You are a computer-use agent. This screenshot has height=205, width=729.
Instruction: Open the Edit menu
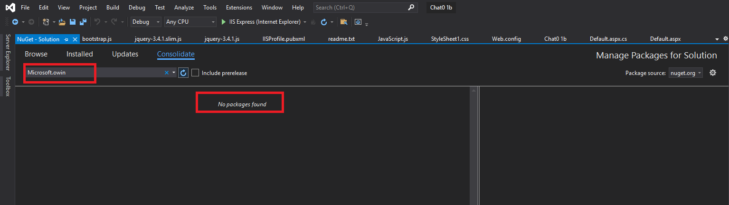(44, 8)
